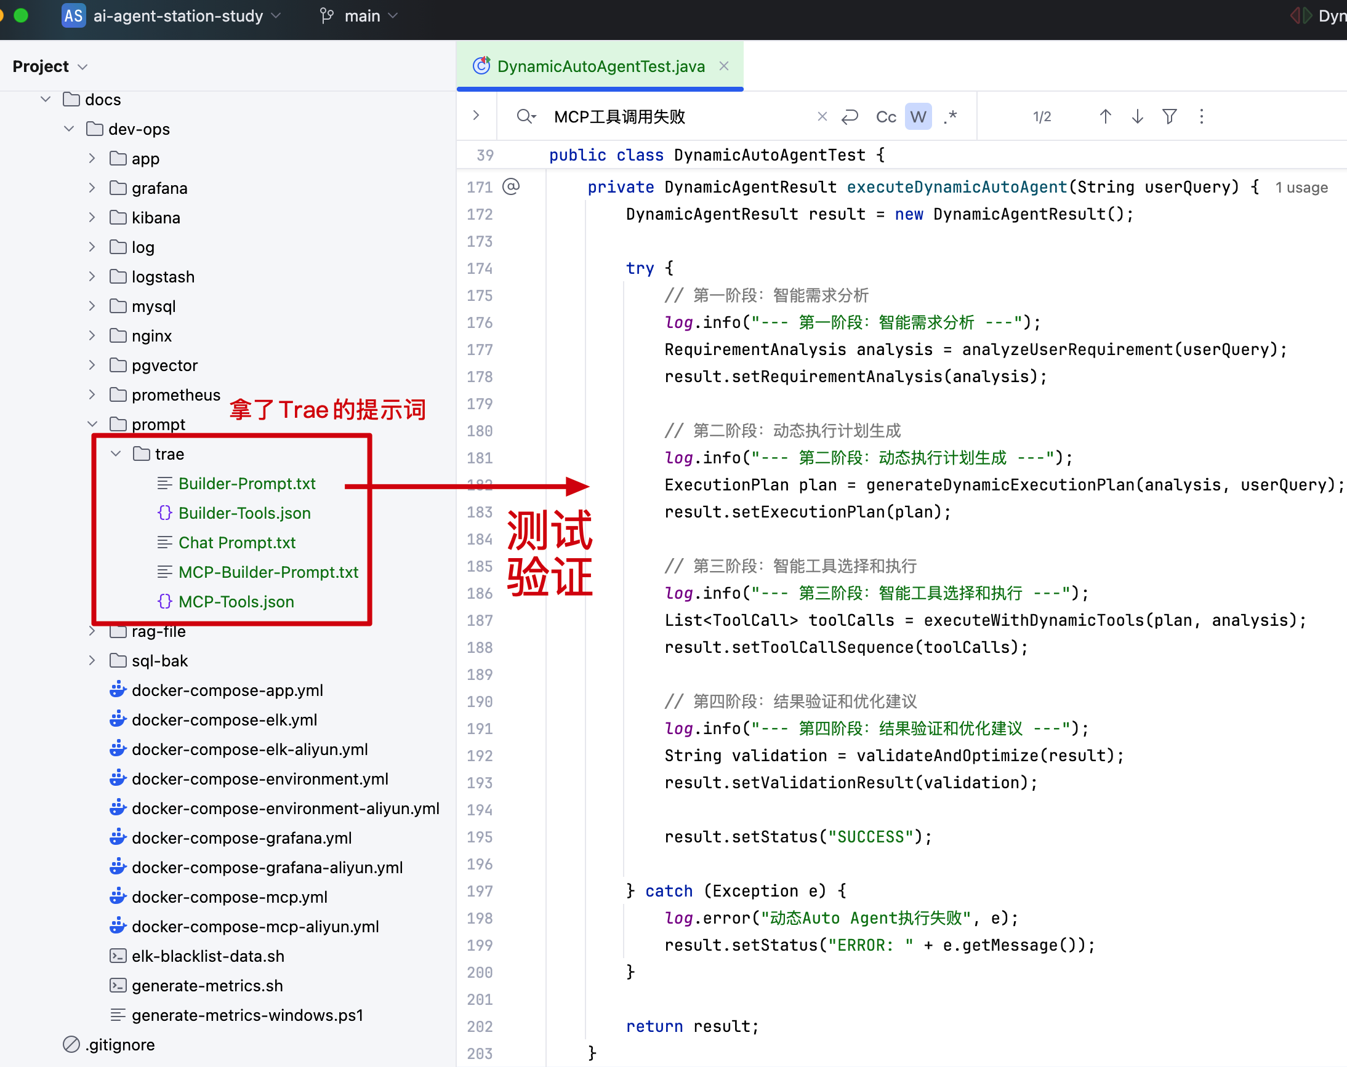
Task: Expand replace field with chevron arrow
Action: (476, 116)
